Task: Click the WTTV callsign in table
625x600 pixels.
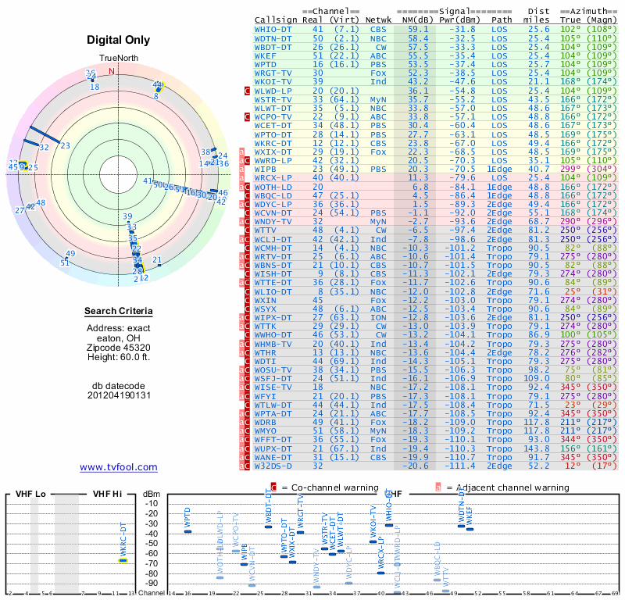Action: [x=265, y=230]
